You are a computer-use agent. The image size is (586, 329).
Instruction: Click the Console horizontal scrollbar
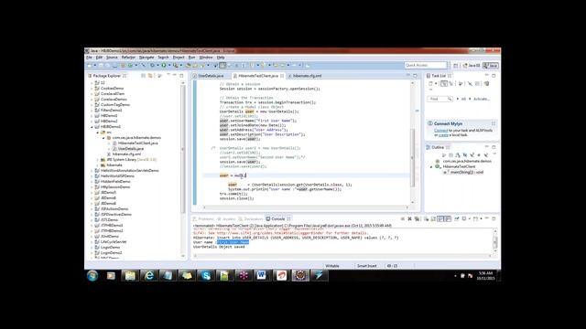coord(342,256)
